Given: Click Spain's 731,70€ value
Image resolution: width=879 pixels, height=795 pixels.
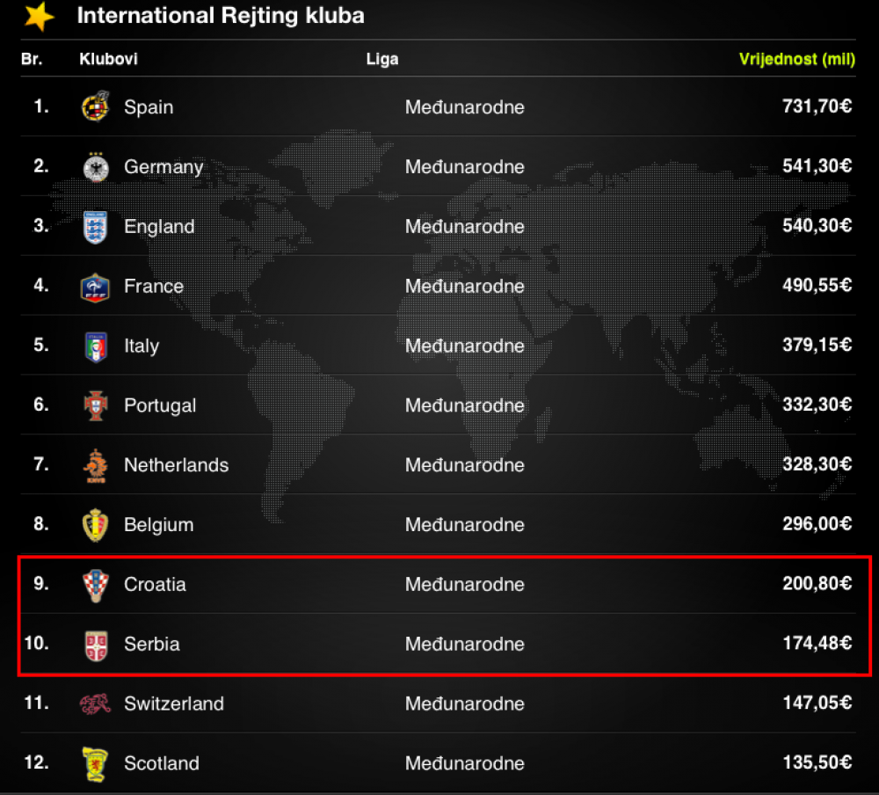Looking at the screenshot, I should 817,106.
